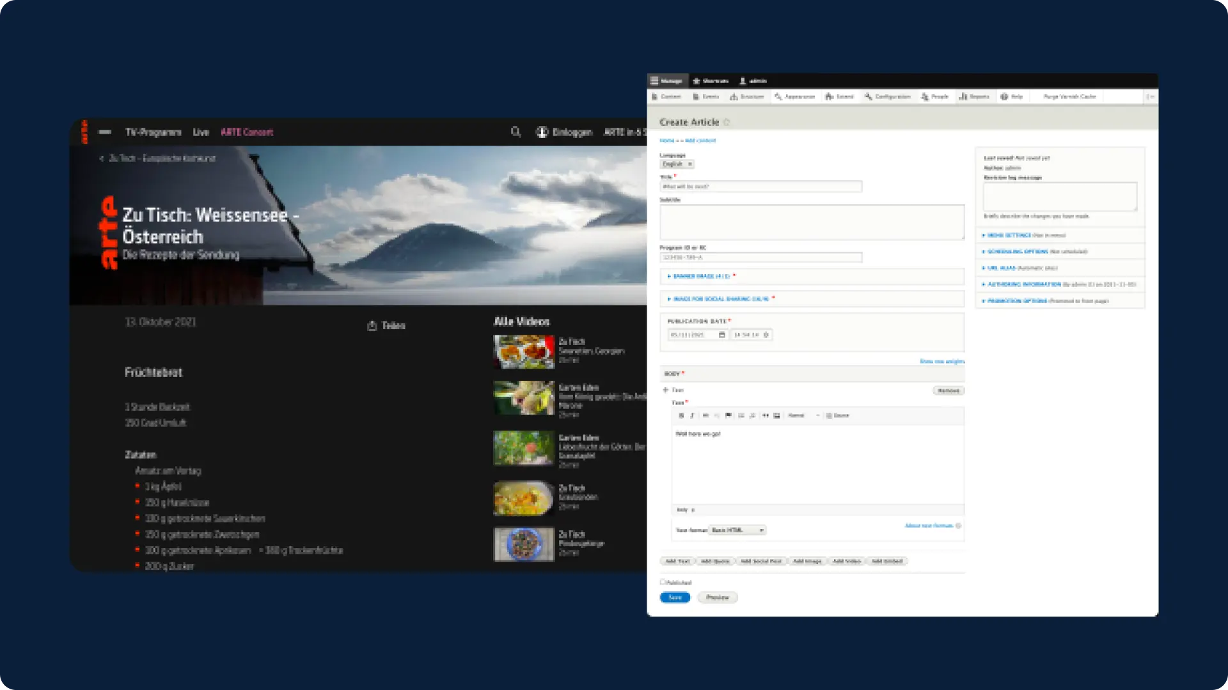Click the Add Social Post button
Image resolution: width=1228 pixels, height=690 pixels.
pyautogui.click(x=760, y=561)
